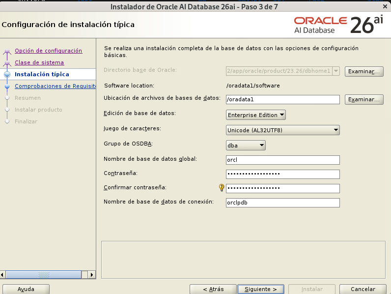Screen dimensions: 391x294
Task: Go back with the Atrás button
Action: [213, 289]
